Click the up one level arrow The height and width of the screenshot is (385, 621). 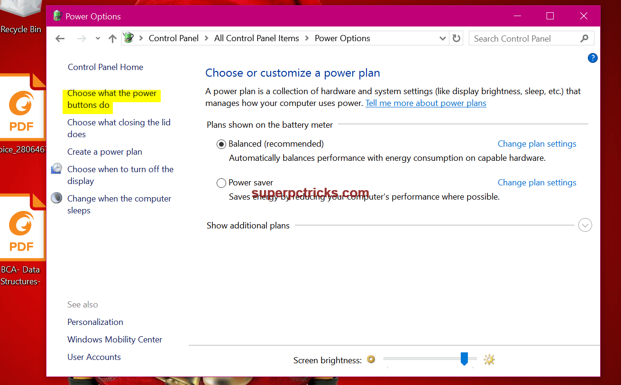click(x=112, y=38)
